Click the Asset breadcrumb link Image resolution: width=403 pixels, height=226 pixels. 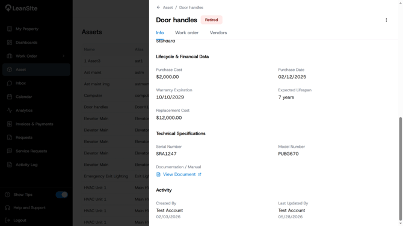[168, 7]
